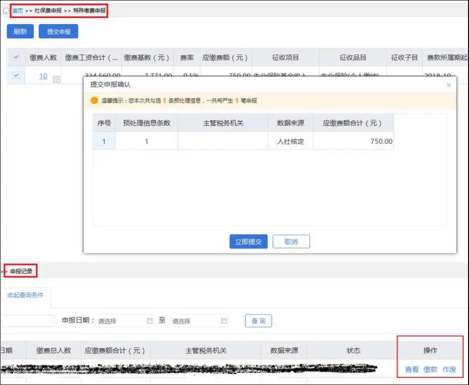This screenshot has width=469, height=385.
Task: Click the 缴费人数 column header
Action: [43, 58]
